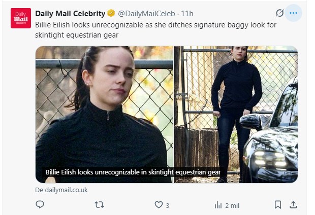
Task: View post analytics bar chart icon
Action: pos(218,205)
